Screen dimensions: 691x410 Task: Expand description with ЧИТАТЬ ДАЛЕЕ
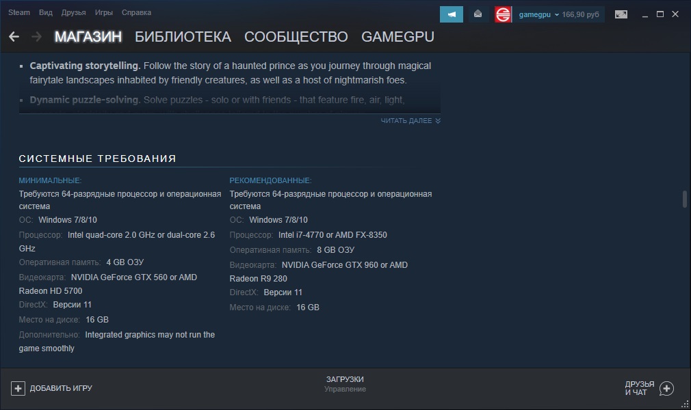click(410, 121)
